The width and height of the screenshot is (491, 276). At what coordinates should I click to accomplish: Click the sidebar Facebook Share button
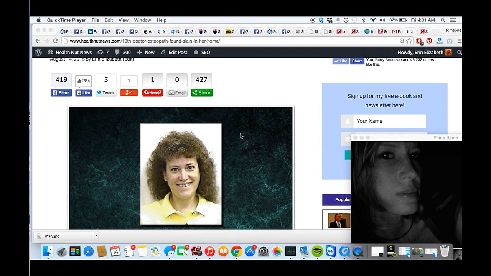[357, 61]
